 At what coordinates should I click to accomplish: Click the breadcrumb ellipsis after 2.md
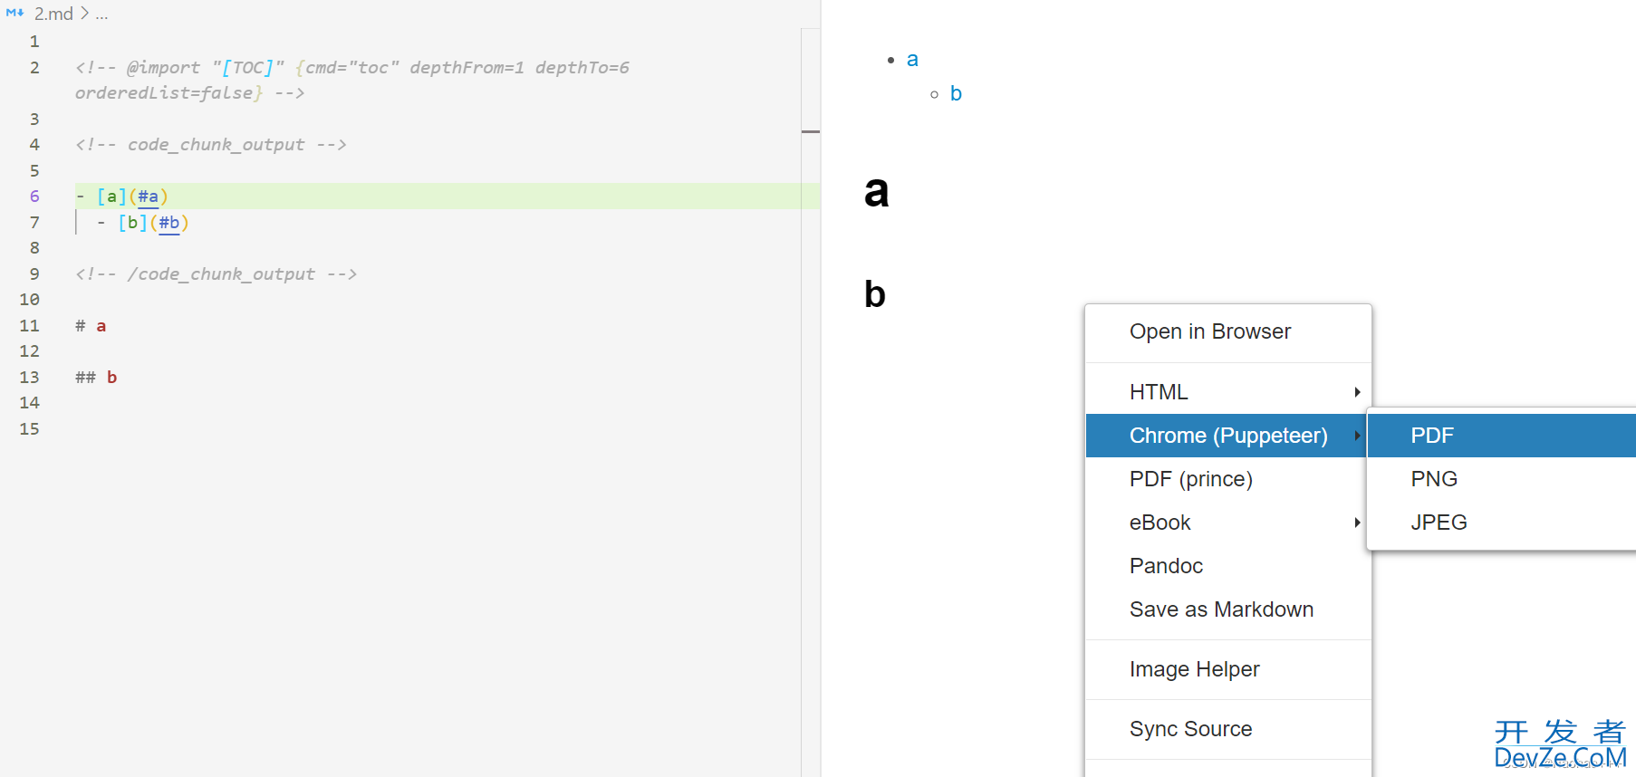[101, 14]
